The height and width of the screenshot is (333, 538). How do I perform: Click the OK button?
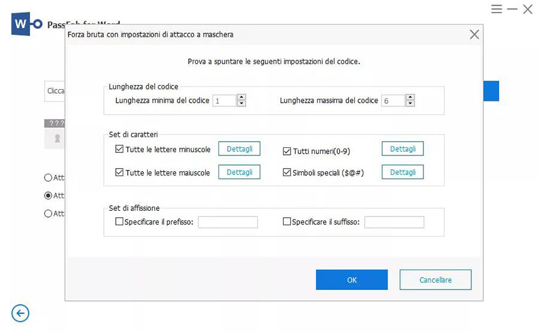351,280
